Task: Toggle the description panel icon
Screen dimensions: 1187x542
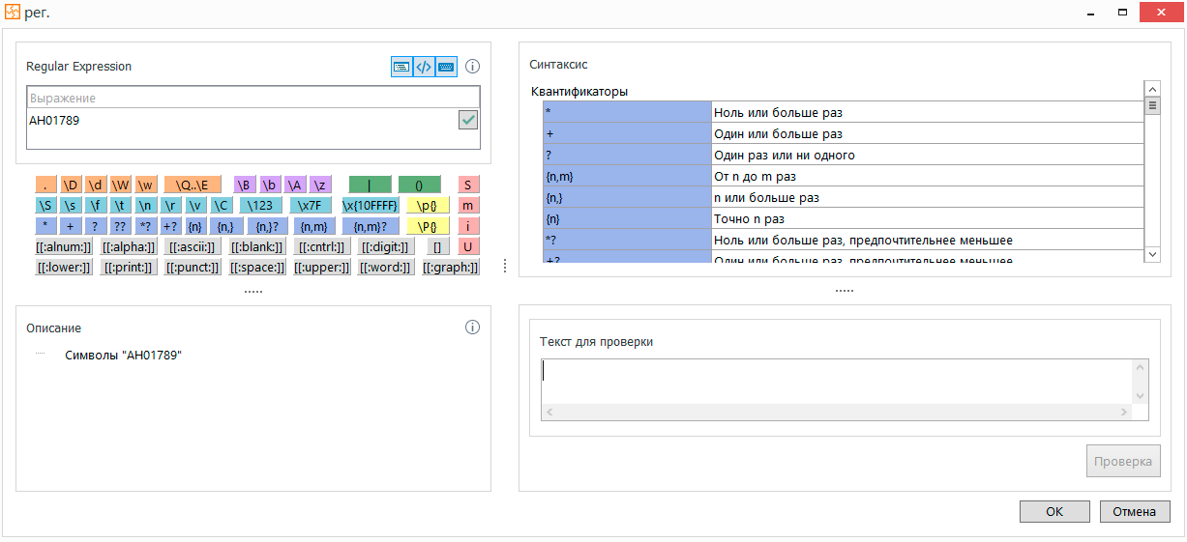Action: 401,67
